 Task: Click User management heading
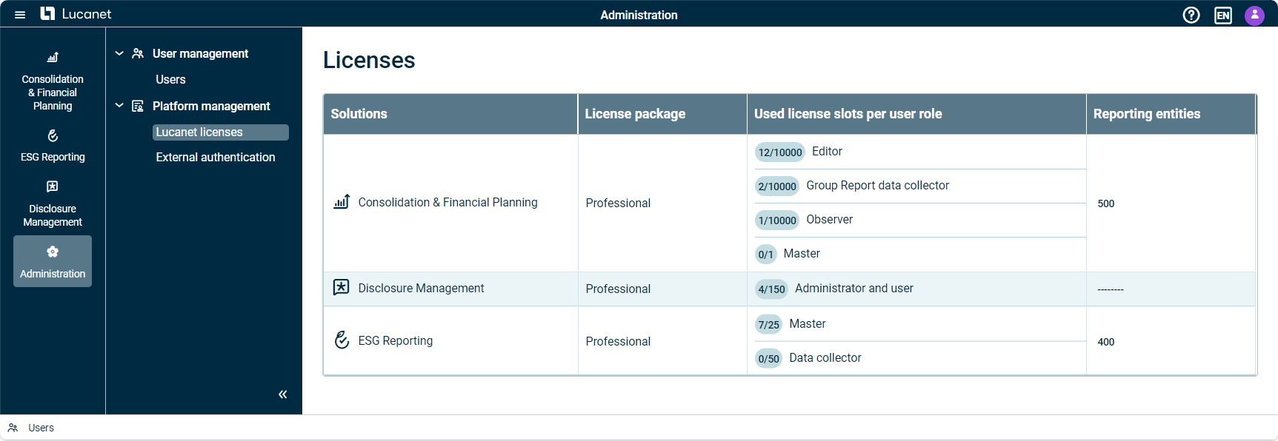[x=200, y=54]
